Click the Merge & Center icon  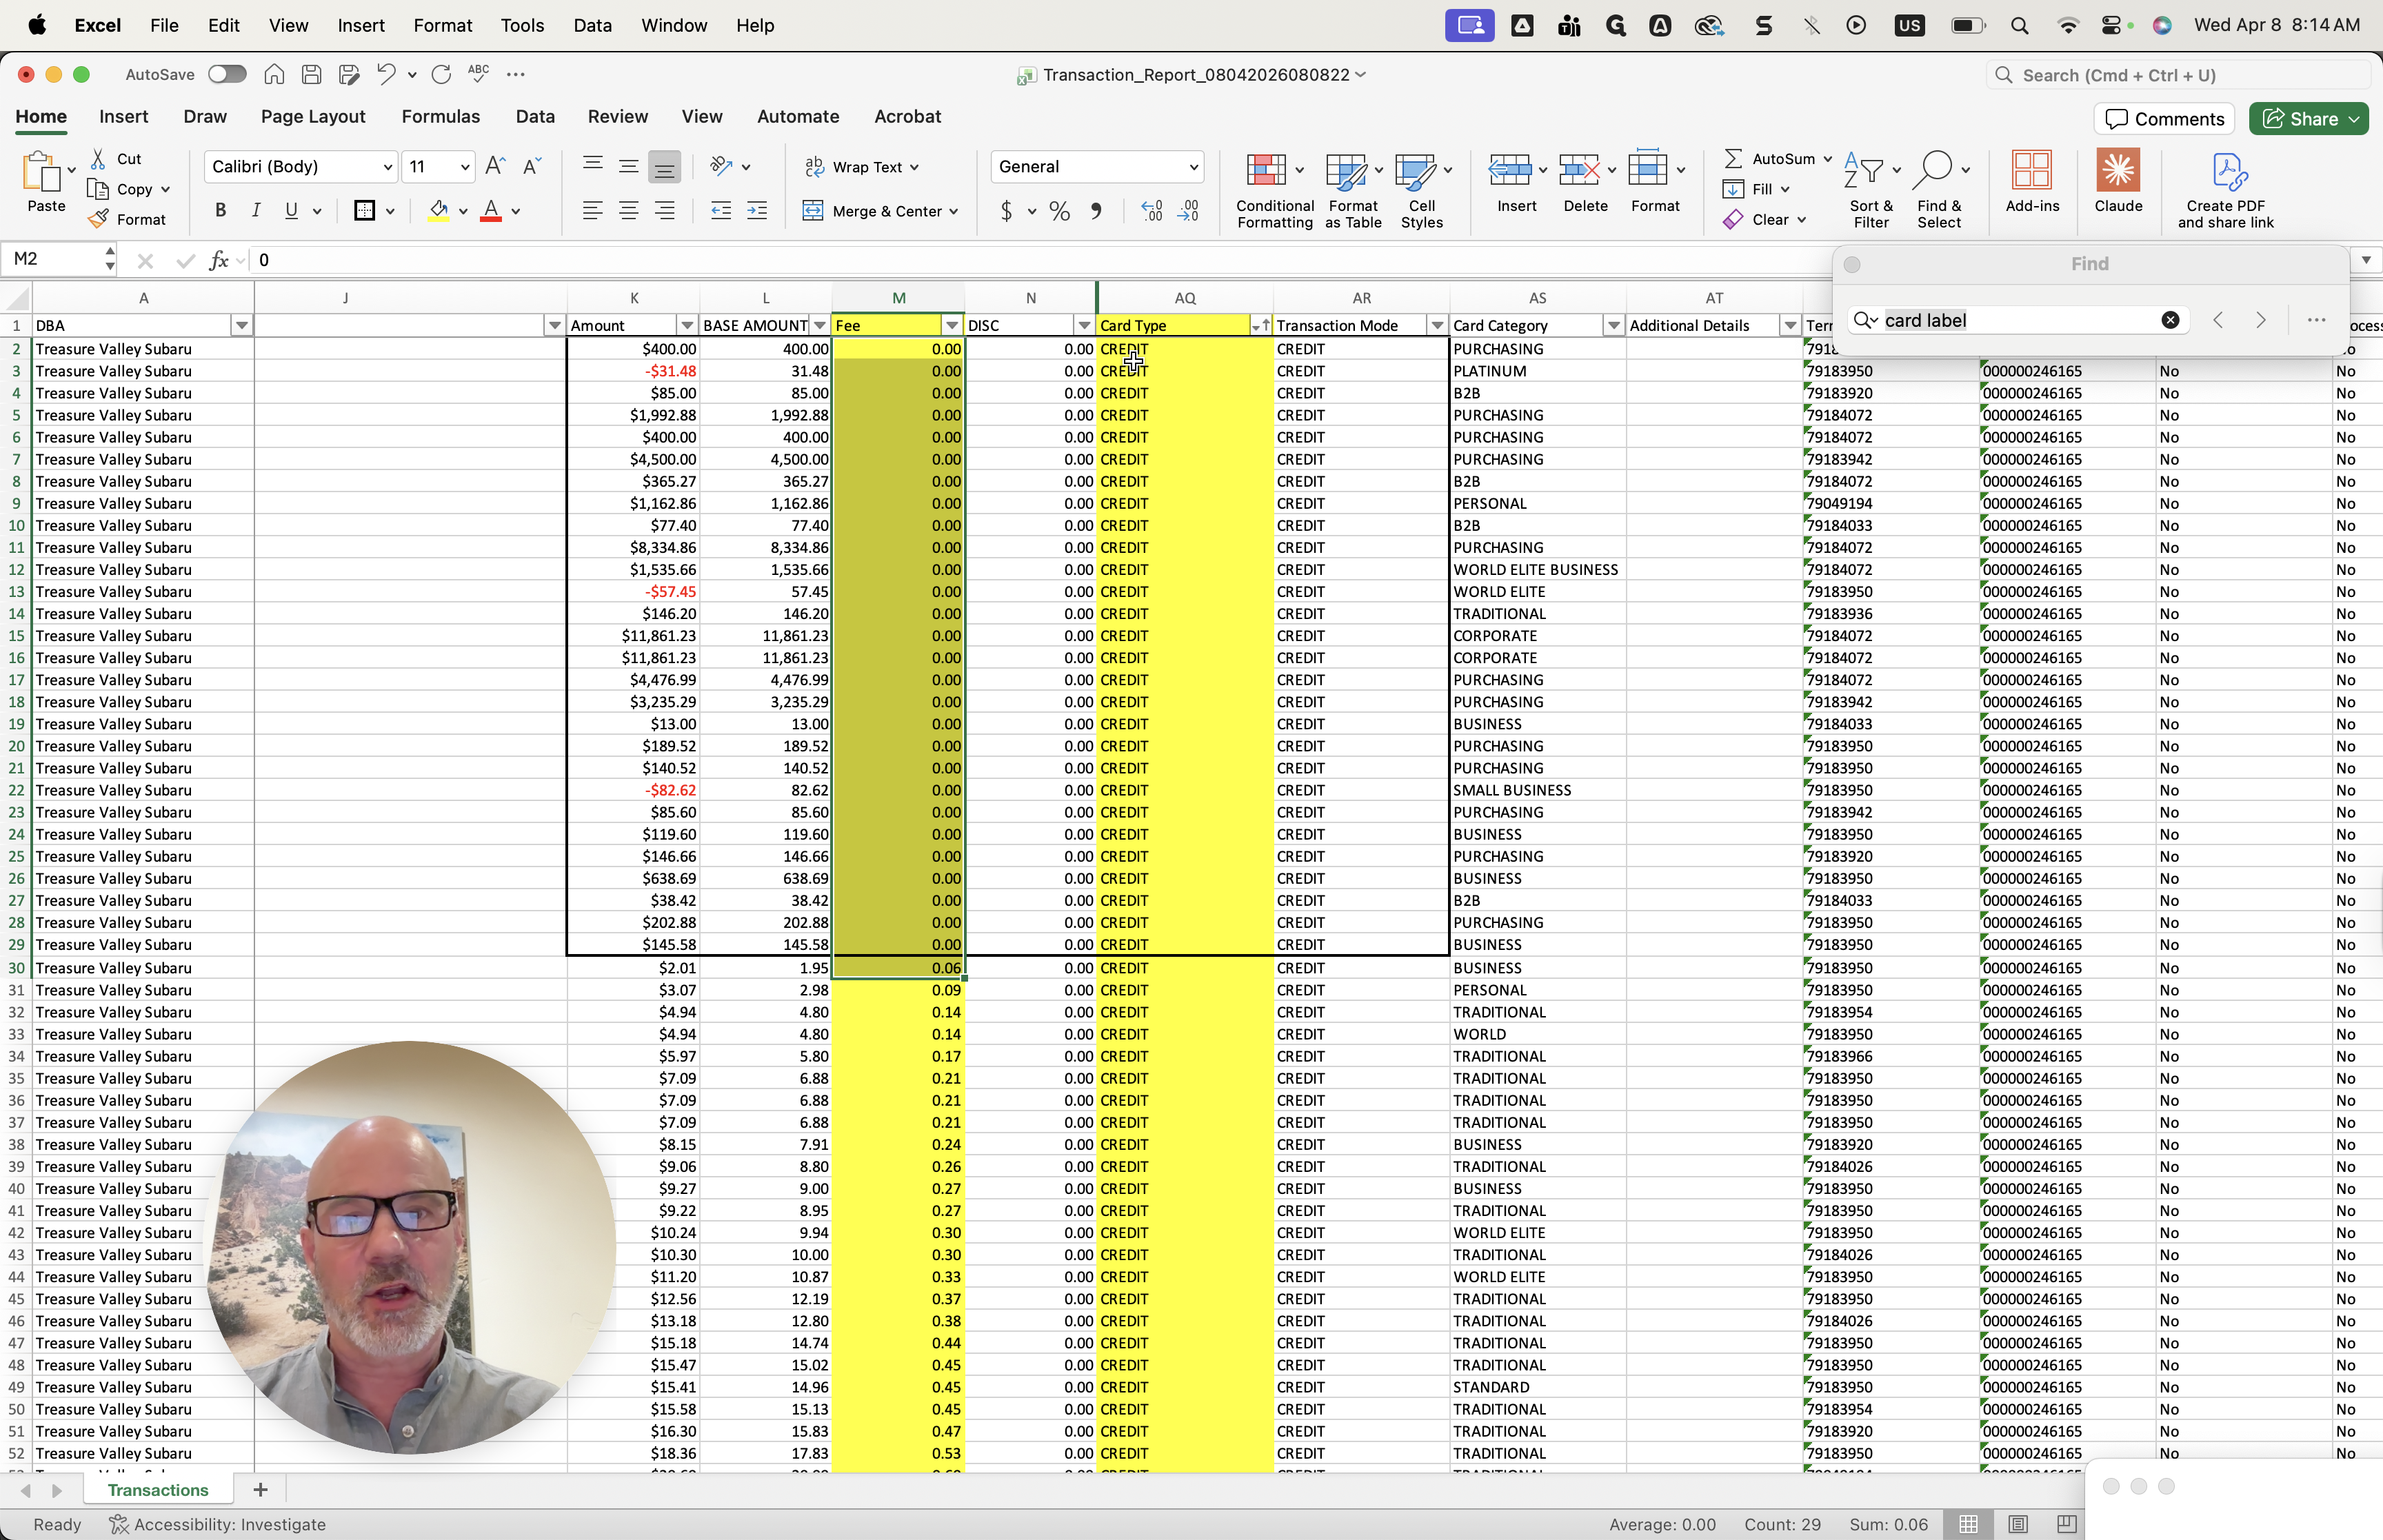(x=813, y=211)
